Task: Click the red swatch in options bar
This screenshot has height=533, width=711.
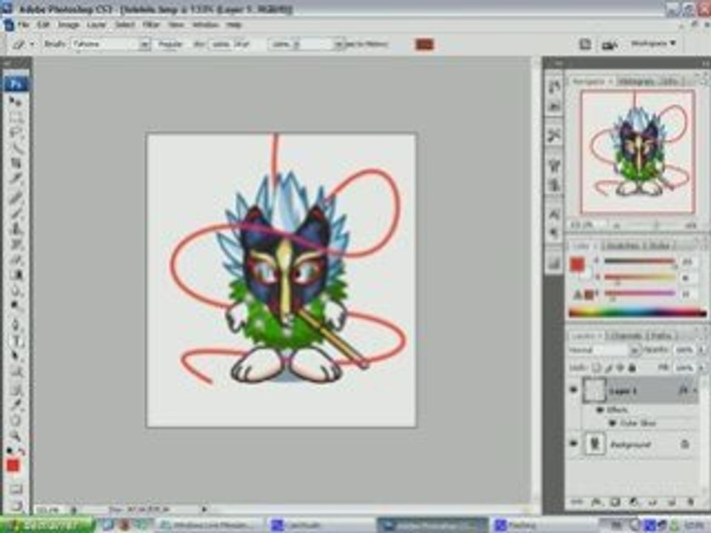Action: 424,44
